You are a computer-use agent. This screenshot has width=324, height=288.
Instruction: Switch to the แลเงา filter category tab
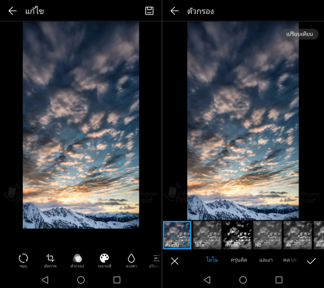[x=266, y=260]
